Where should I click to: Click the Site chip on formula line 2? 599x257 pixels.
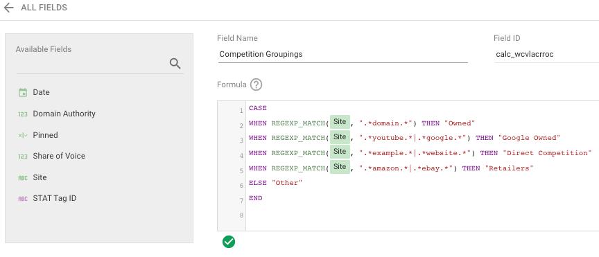tap(340, 122)
